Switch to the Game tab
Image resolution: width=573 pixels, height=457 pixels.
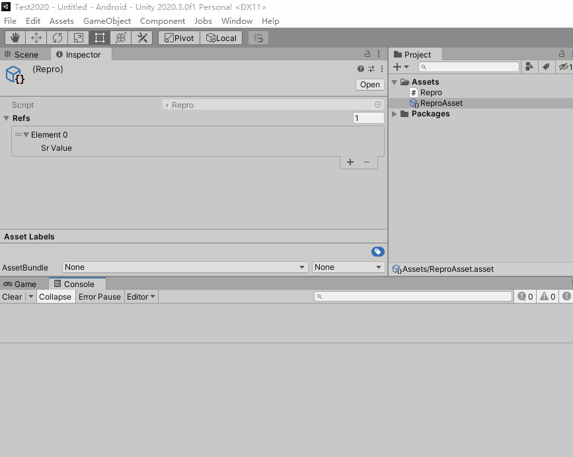point(20,284)
